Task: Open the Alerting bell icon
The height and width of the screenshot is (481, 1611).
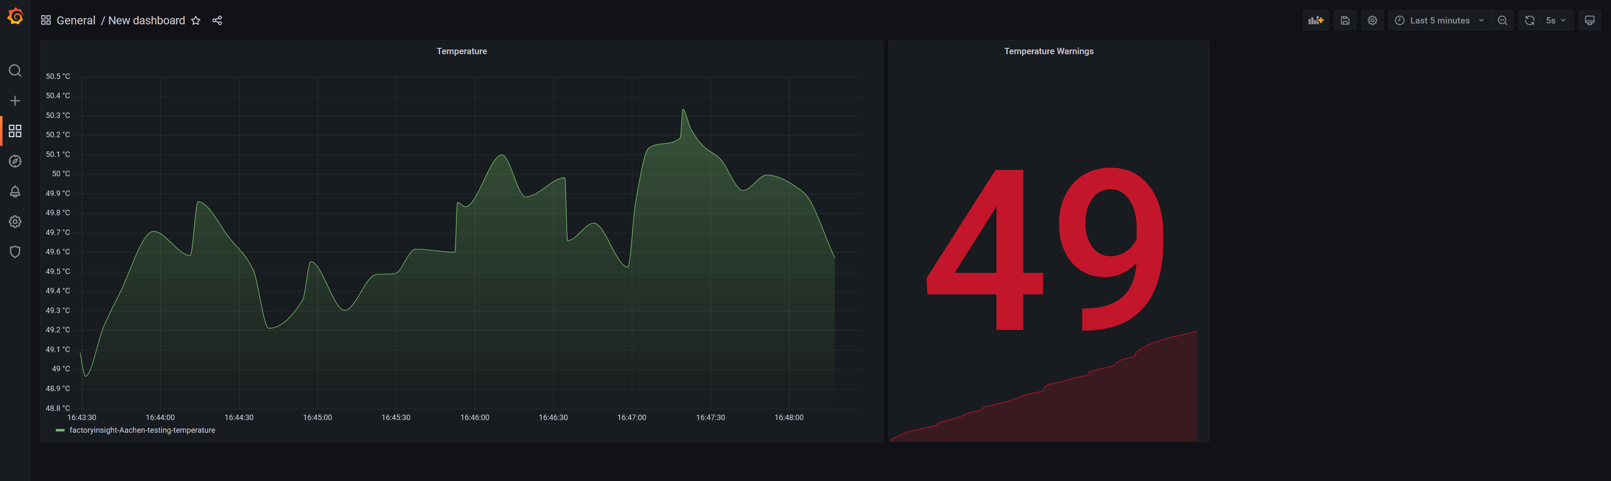Action: 15,191
